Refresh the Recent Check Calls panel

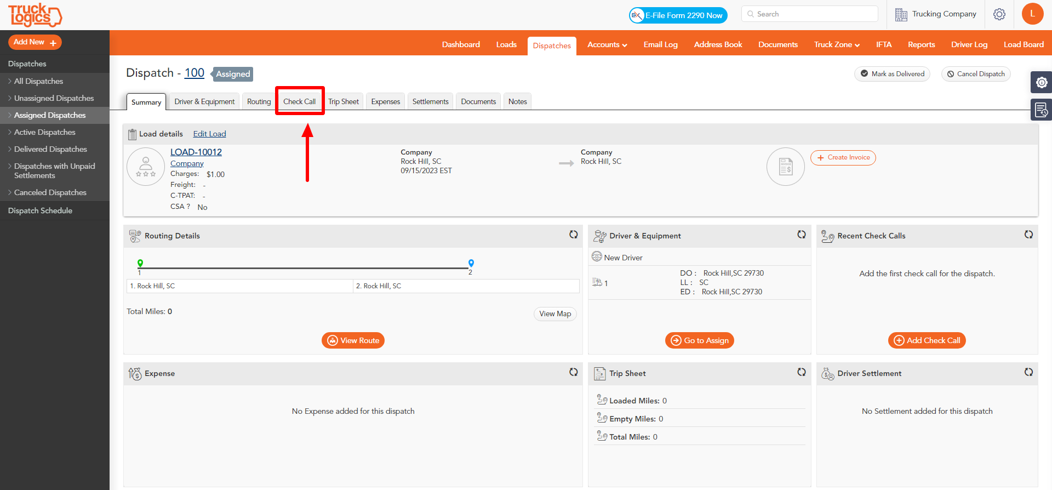[1028, 235]
